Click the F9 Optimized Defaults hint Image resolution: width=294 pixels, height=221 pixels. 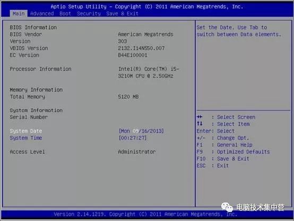(x=234, y=152)
